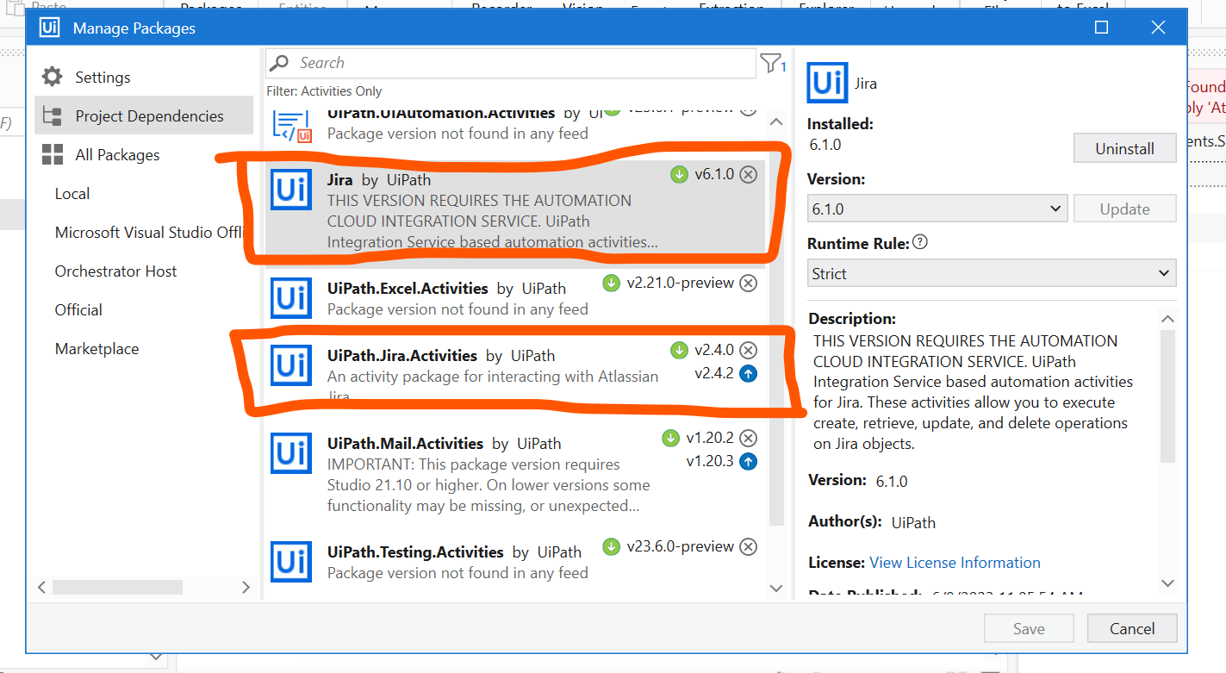Click the description pane vertical scrollbar thumb
The image size is (1226, 673).
[x=1167, y=396]
